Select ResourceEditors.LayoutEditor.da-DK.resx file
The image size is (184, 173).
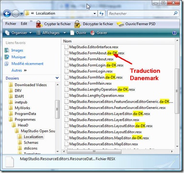(x=108, y=126)
